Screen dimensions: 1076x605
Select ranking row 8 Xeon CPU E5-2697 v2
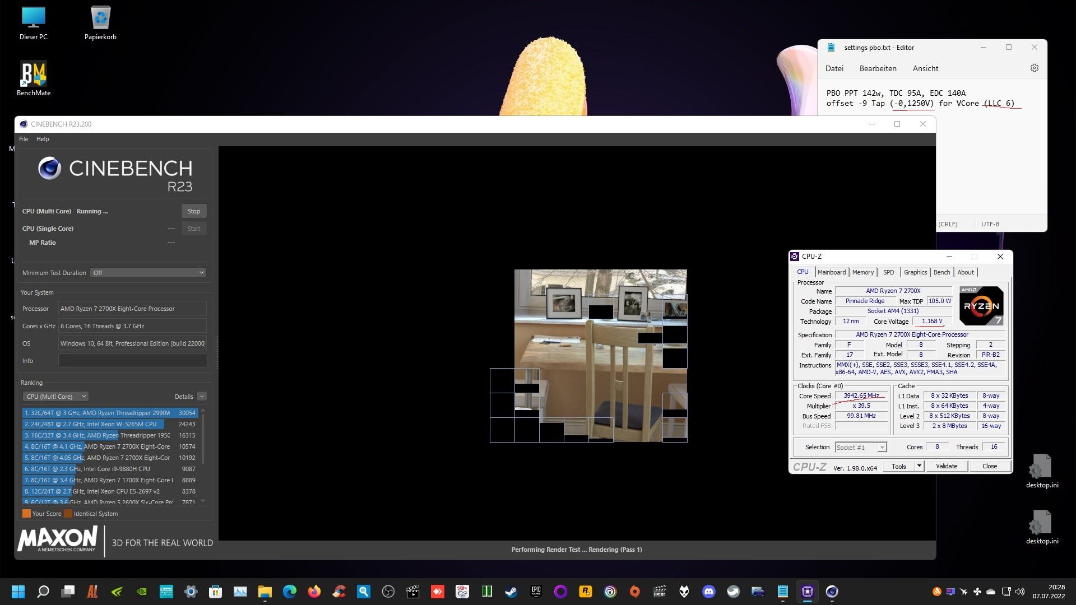click(110, 491)
